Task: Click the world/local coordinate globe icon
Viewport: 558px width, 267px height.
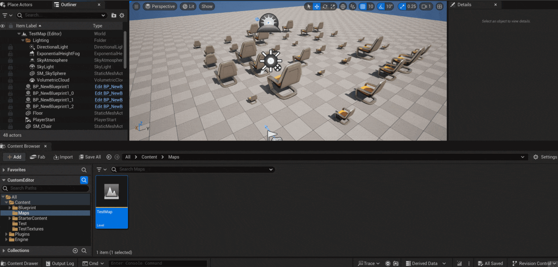Action: point(343,6)
